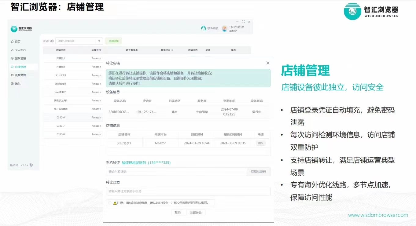This screenshot has width=416, height=226.
Task: Click the 联系客服 text label
Action: click(x=213, y=28)
